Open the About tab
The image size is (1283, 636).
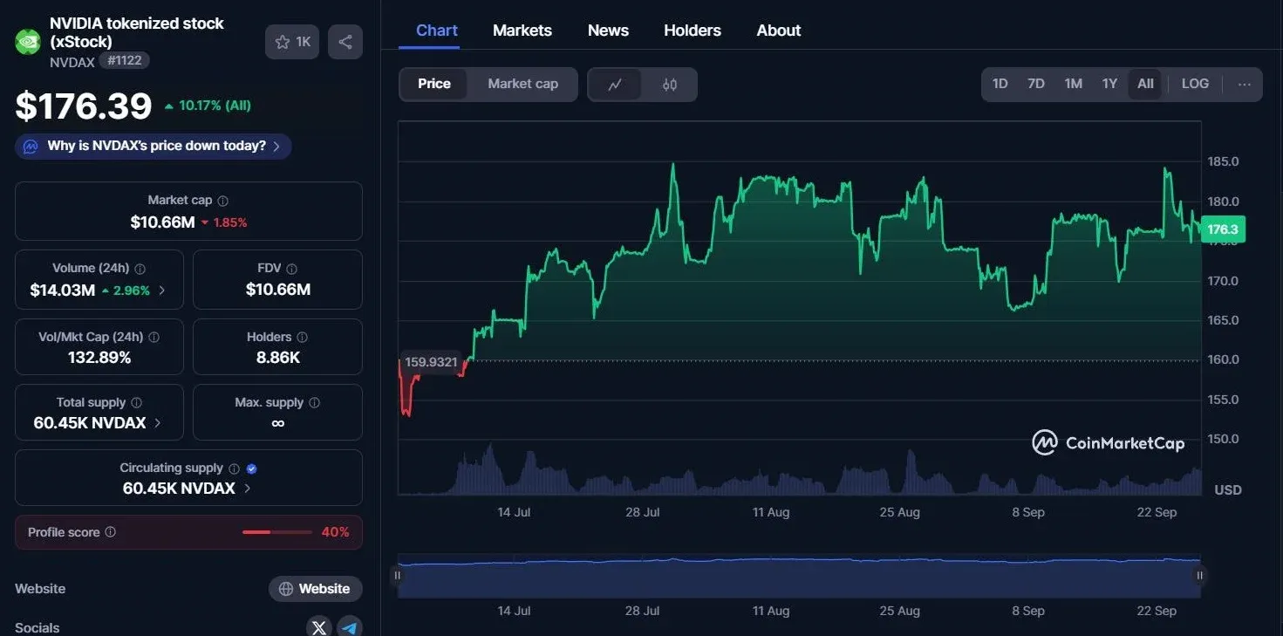click(779, 31)
